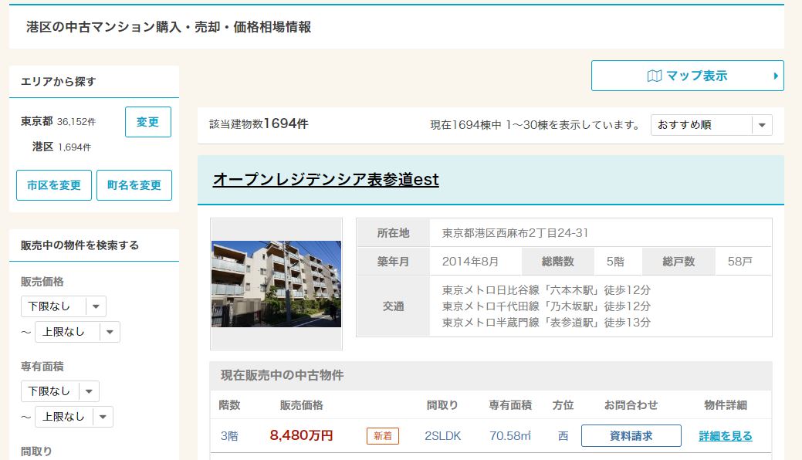Open the マップ表示 map view button
This screenshot has width=802, height=460.
tap(688, 76)
